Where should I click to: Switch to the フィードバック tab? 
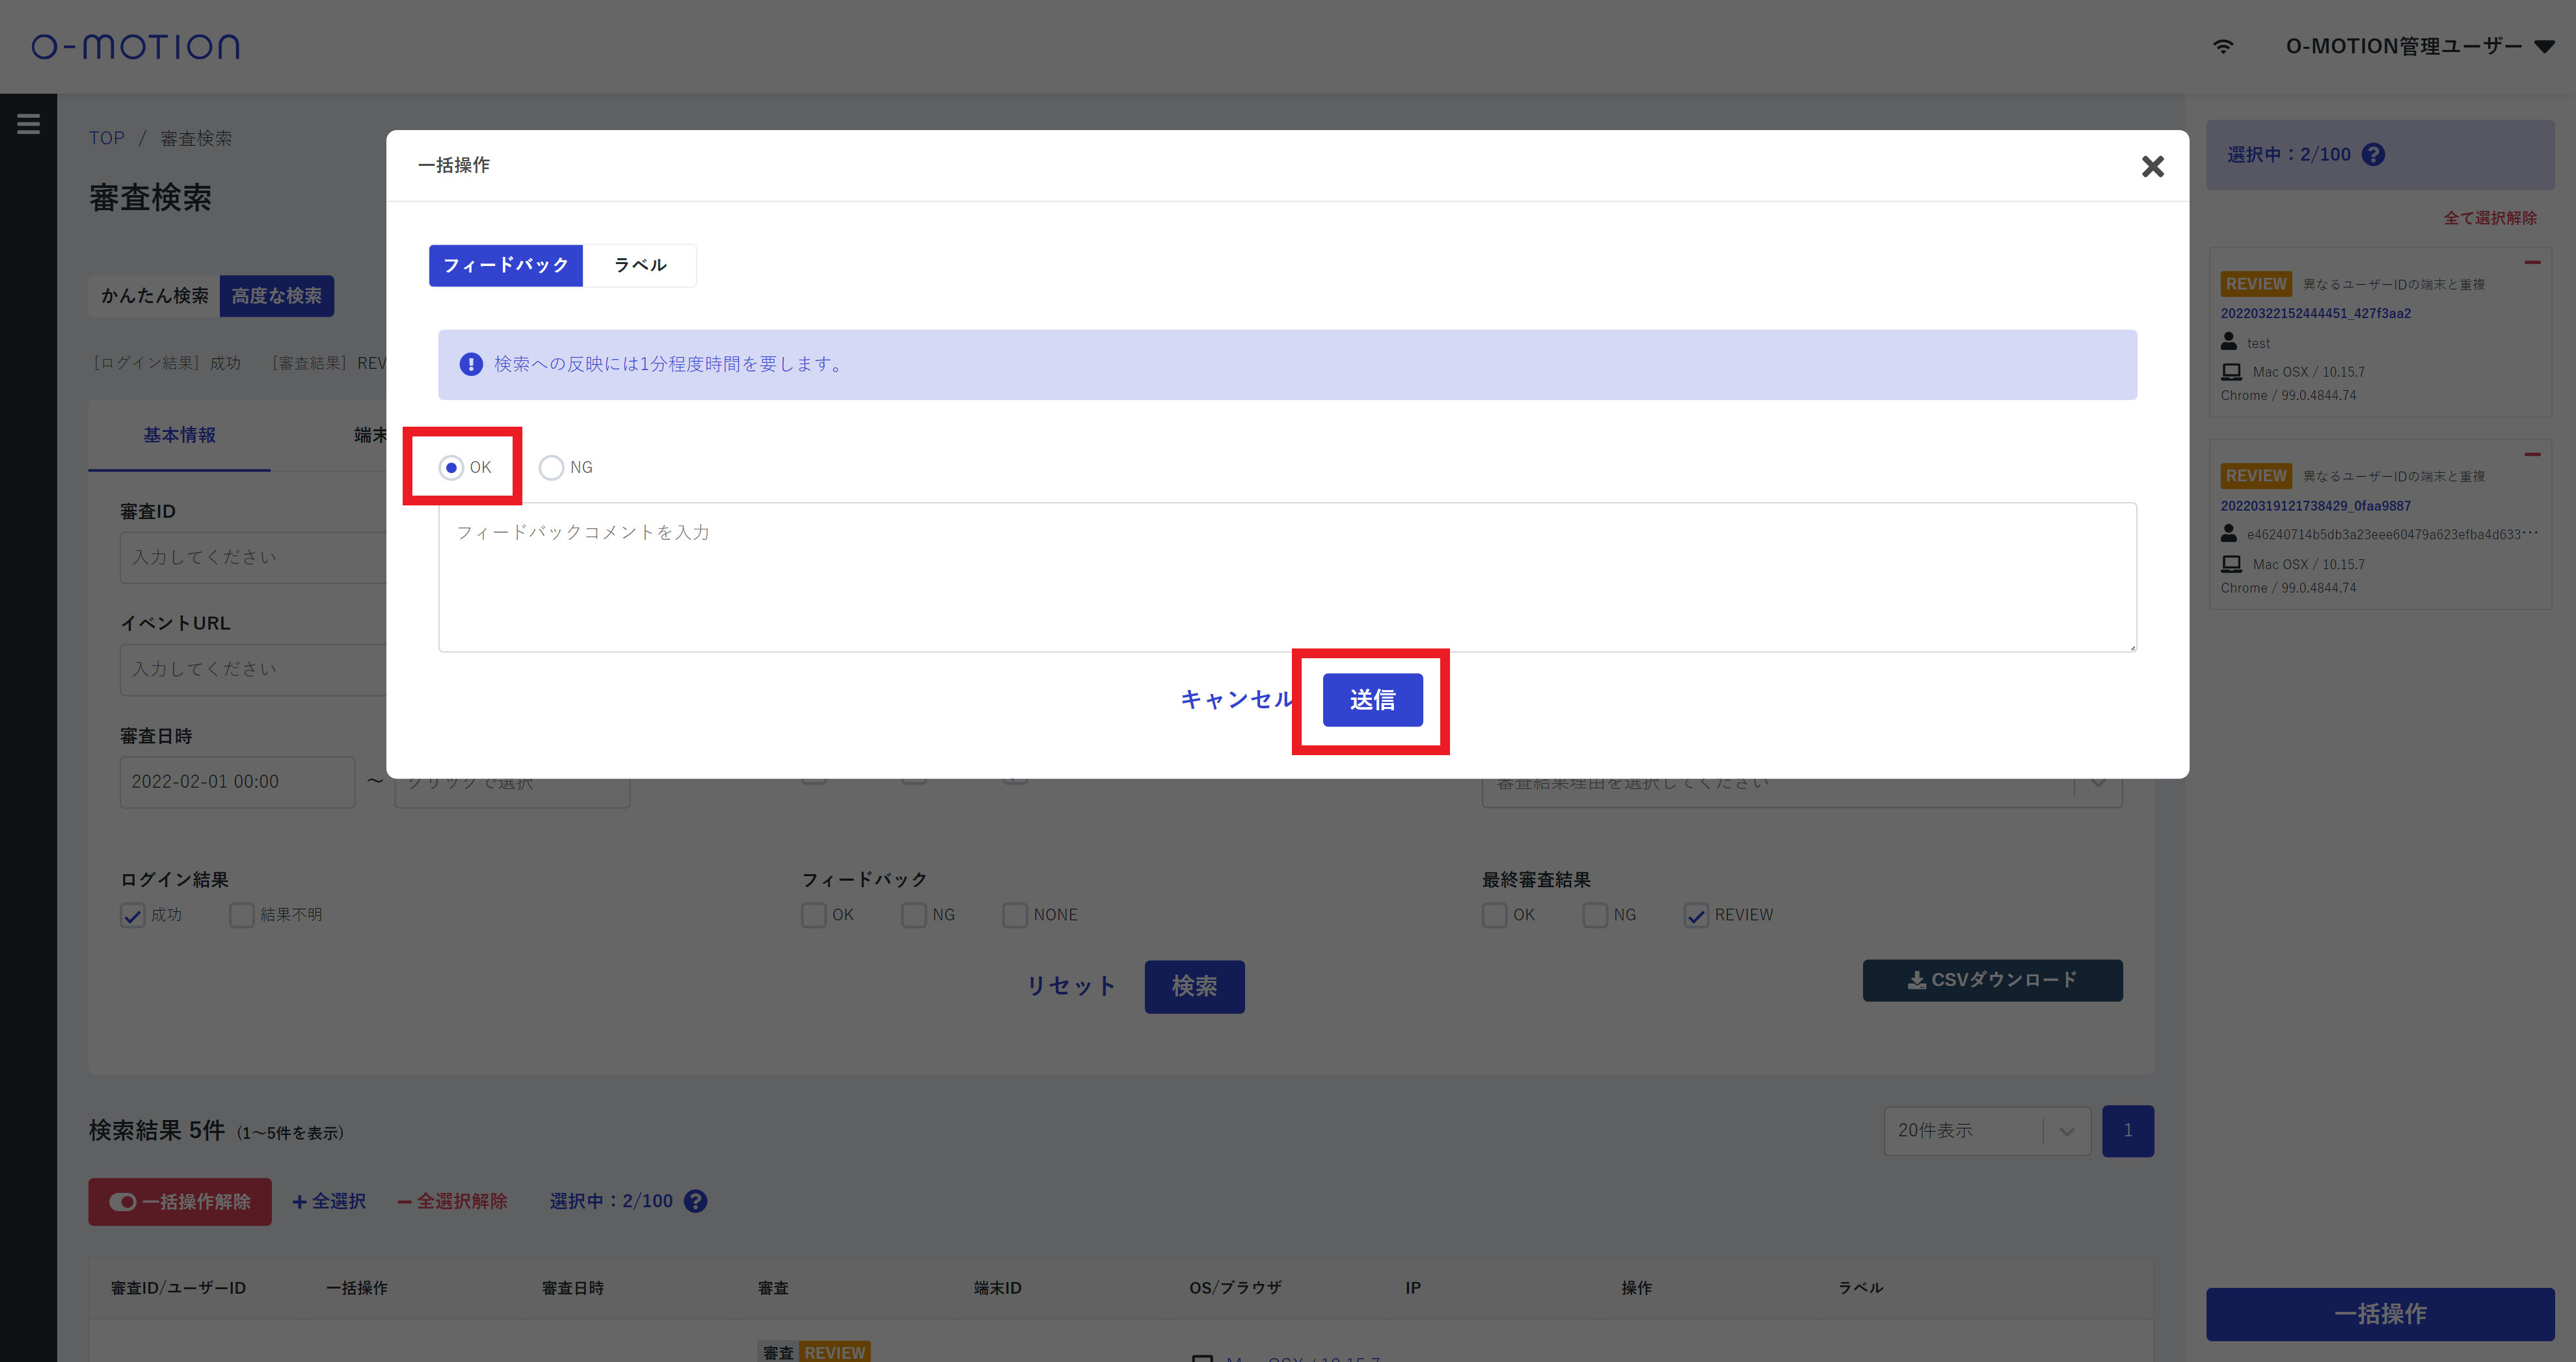tap(506, 265)
